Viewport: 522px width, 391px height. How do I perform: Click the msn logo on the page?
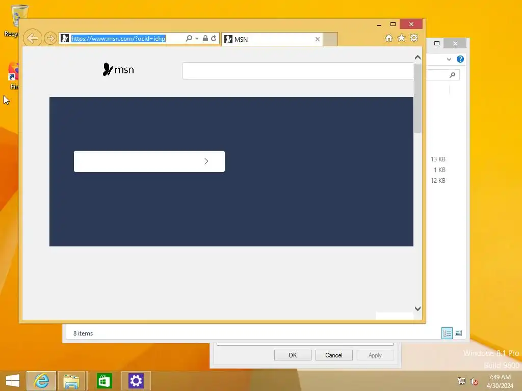[118, 69]
